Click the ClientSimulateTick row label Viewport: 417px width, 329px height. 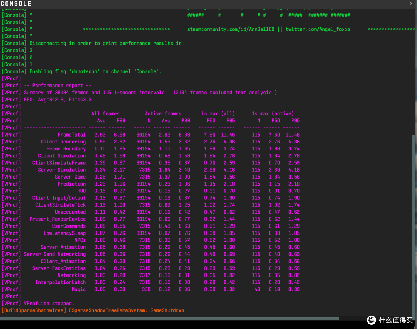pyautogui.click(x=60, y=205)
